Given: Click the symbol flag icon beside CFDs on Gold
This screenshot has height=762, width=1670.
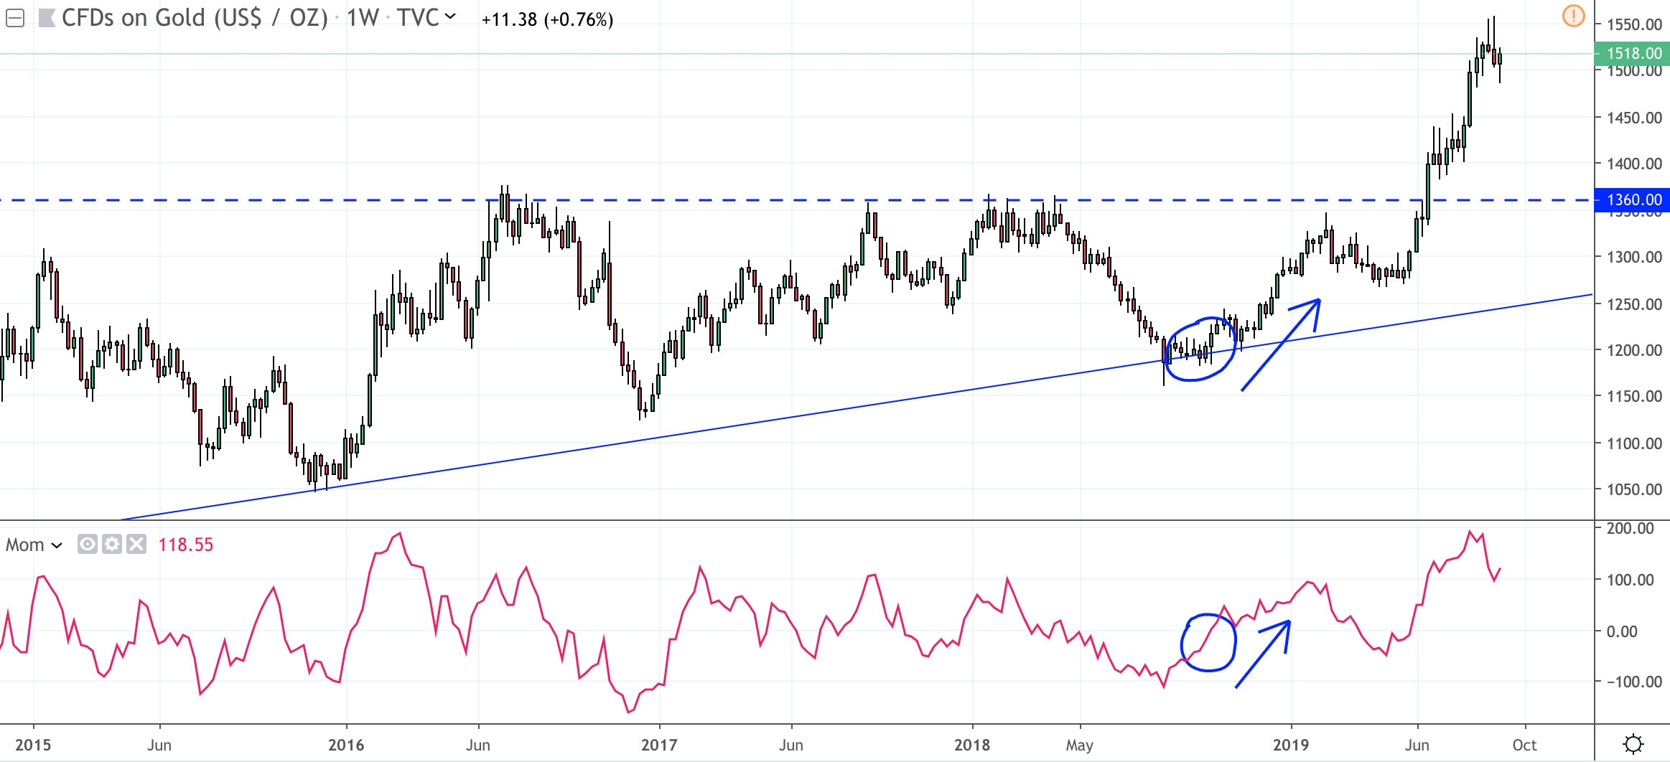Looking at the screenshot, I should click(x=47, y=19).
